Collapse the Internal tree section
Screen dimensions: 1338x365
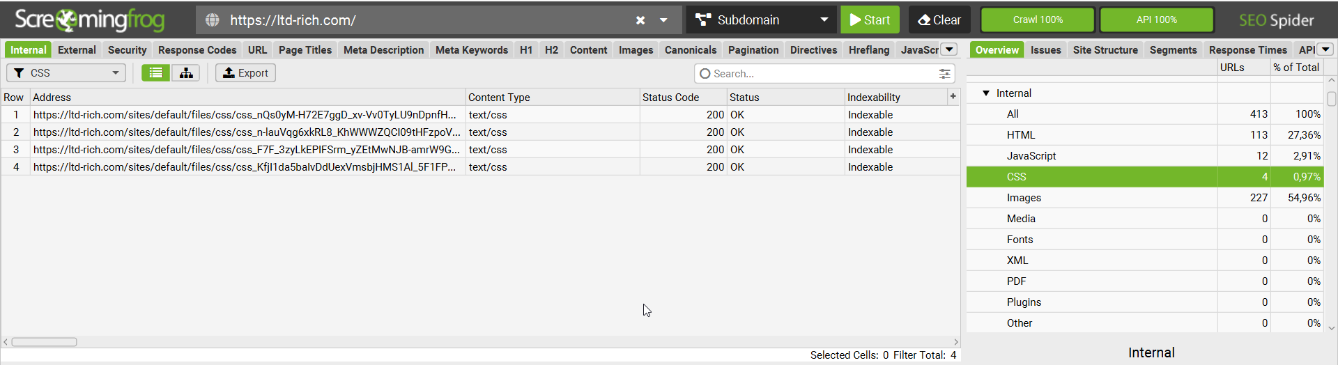click(x=986, y=93)
